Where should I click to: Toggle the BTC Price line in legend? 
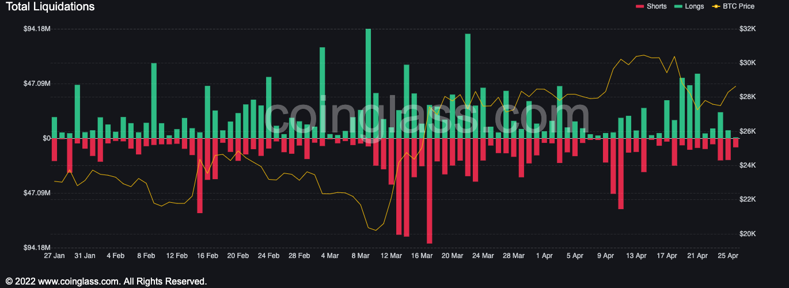[738, 6]
